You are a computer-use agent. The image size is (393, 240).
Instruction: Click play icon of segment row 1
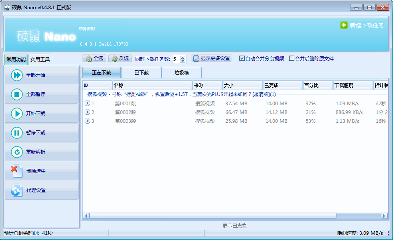[x=87, y=103]
